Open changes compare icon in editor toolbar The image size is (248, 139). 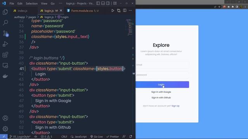[119, 10]
